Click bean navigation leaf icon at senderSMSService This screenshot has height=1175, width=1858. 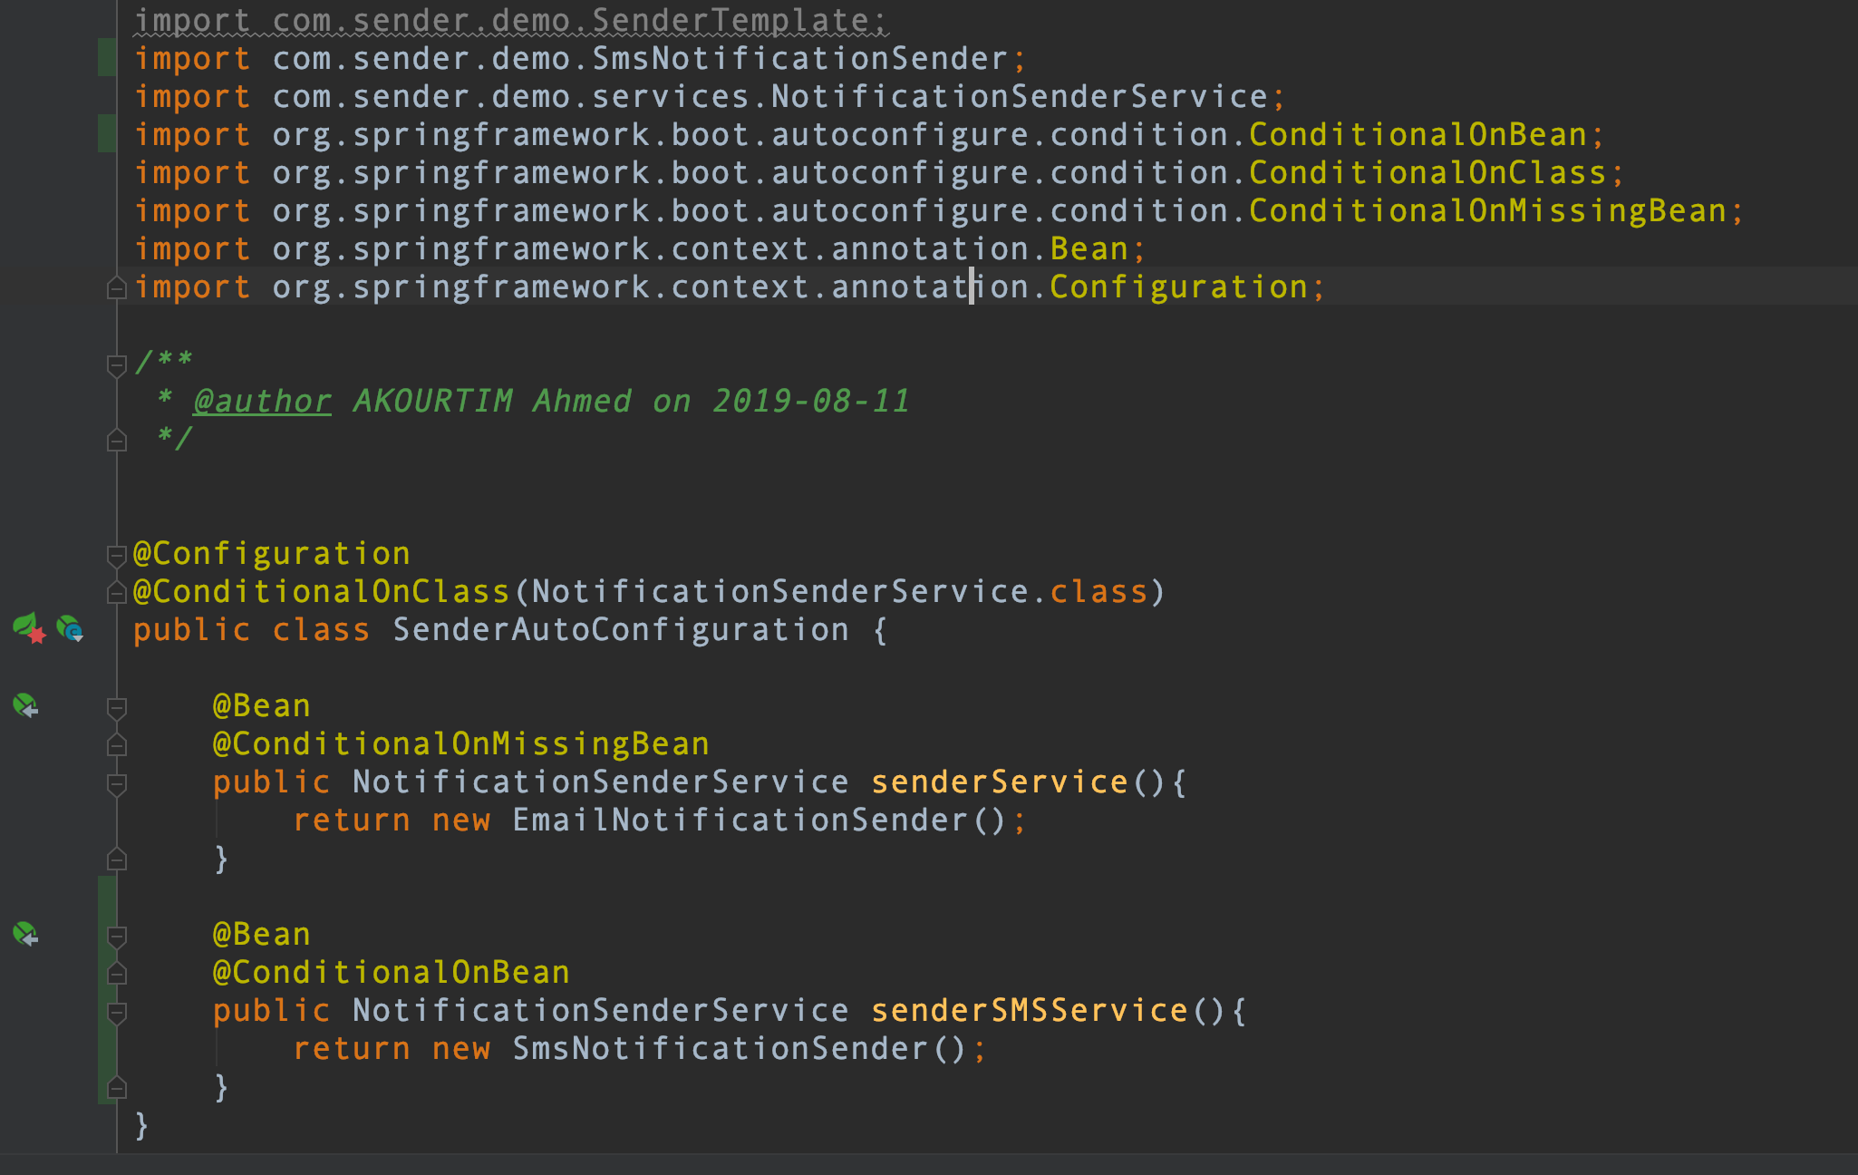tap(24, 934)
